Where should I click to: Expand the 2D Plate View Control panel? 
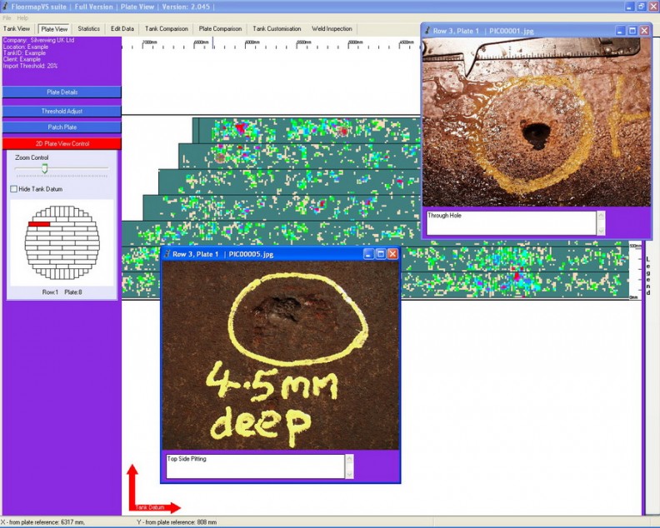point(62,144)
